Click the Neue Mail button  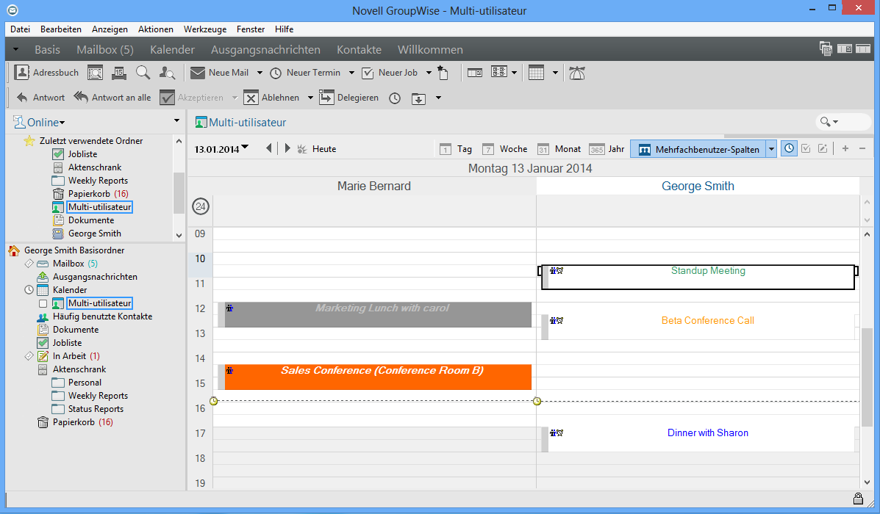coord(219,73)
